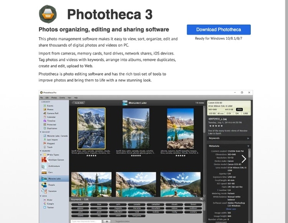Collapse the RECENT sidebar section
Viewport: 288px width, 223px height.
pyautogui.click(x=41, y=132)
